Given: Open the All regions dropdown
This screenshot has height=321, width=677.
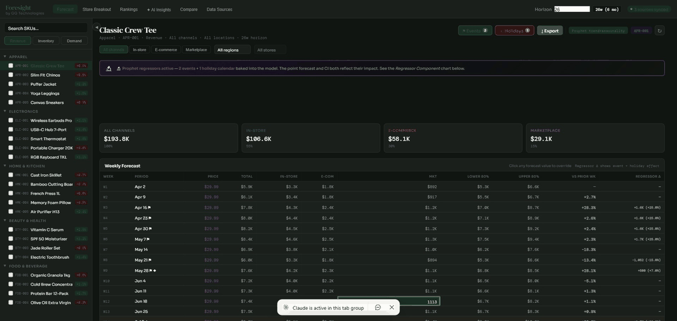Looking at the screenshot, I should [x=232, y=50].
